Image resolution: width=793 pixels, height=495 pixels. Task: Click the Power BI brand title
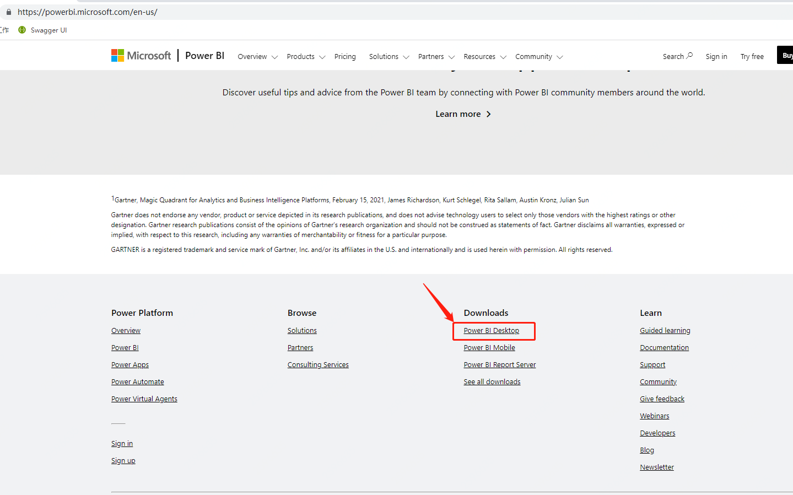pos(205,56)
